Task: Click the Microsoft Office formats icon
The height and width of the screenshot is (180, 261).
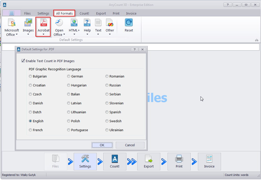Action: tap(12, 23)
